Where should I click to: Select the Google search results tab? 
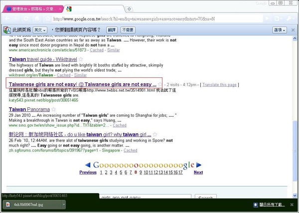[94, 9]
